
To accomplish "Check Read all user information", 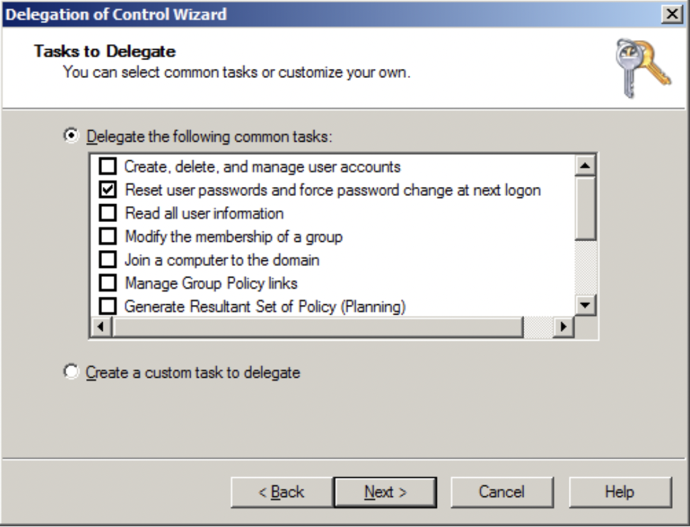I will pyautogui.click(x=108, y=213).
